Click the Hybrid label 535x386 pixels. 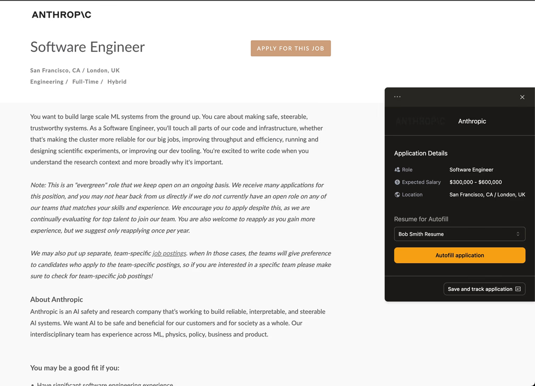point(117,81)
